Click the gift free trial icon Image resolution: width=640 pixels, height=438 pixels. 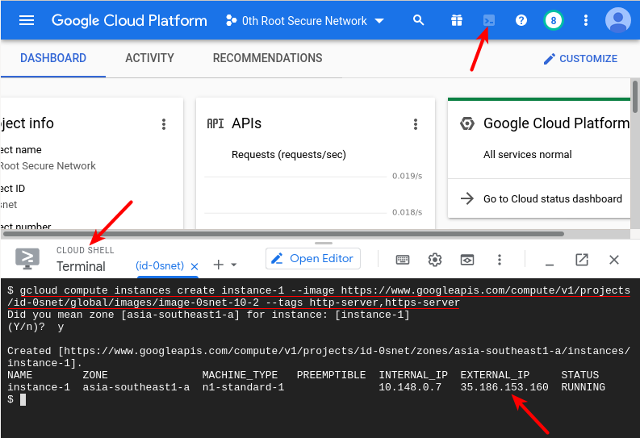(x=457, y=20)
